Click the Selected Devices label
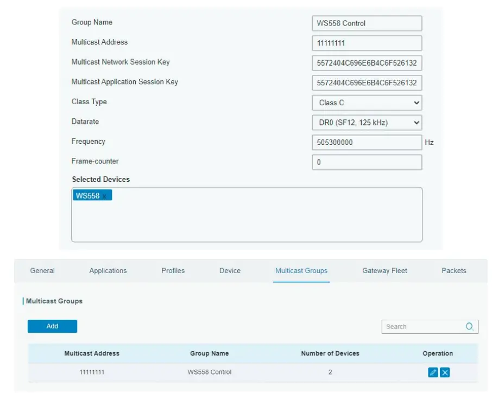Viewport: 492px width, 393px height. pyautogui.click(x=100, y=179)
